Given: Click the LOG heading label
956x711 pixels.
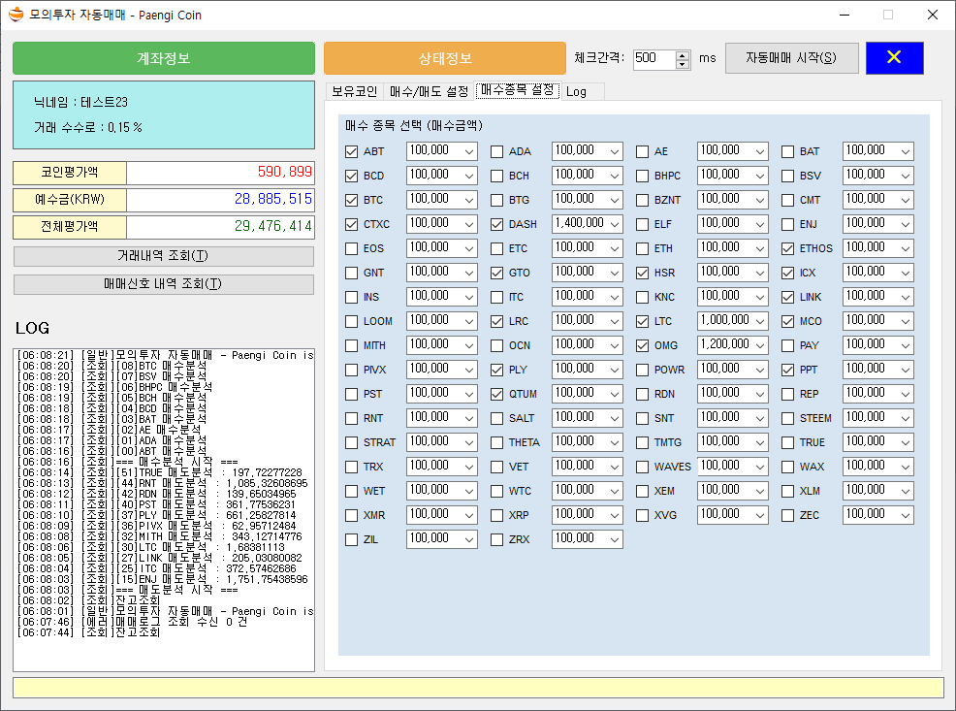Looking at the screenshot, I should pos(32,328).
